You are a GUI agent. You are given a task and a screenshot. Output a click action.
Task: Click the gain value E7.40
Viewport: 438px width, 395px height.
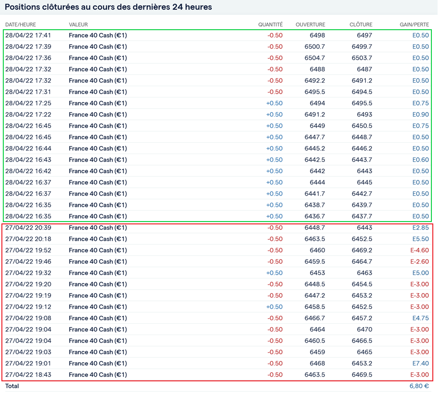pyautogui.click(x=421, y=363)
